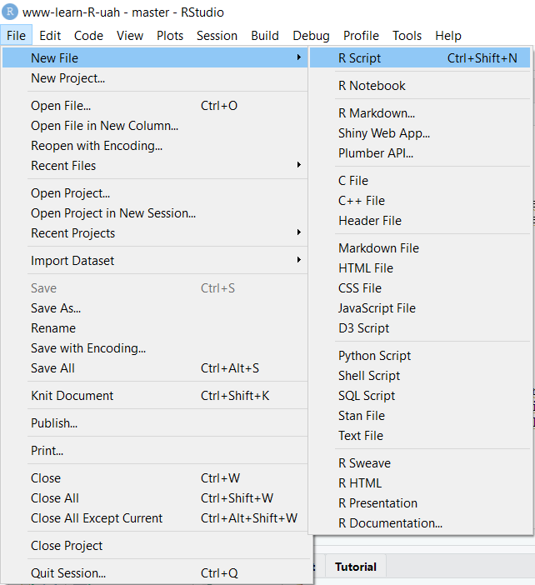This screenshot has width=535, height=585.
Task: Expand the Import Dataset submenu arrow
Action: [299, 260]
